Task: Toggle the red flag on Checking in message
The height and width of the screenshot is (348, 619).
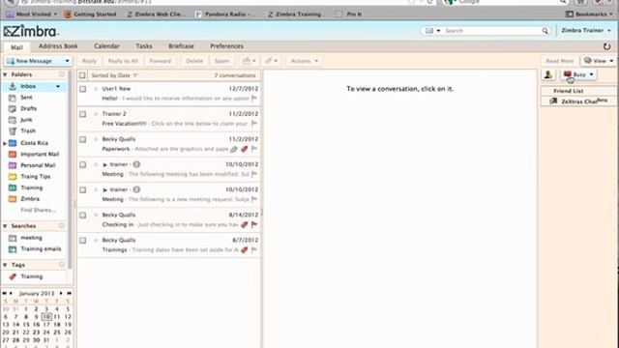Action: pos(254,224)
